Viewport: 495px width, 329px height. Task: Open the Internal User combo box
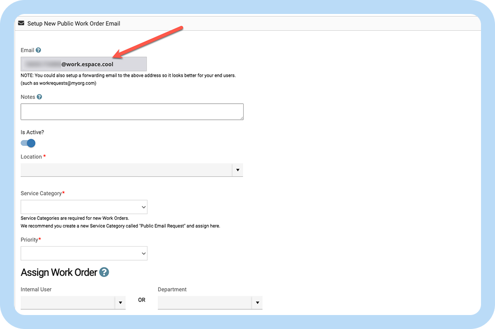pos(67,303)
